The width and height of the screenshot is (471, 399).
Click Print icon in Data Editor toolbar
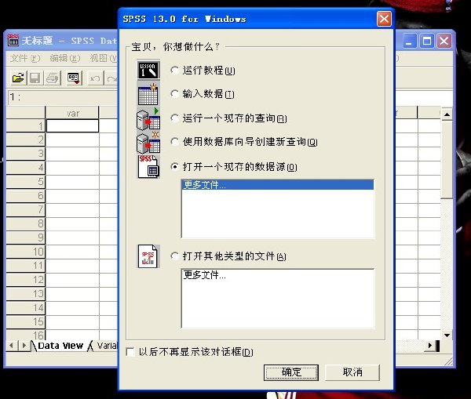click(53, 78)
